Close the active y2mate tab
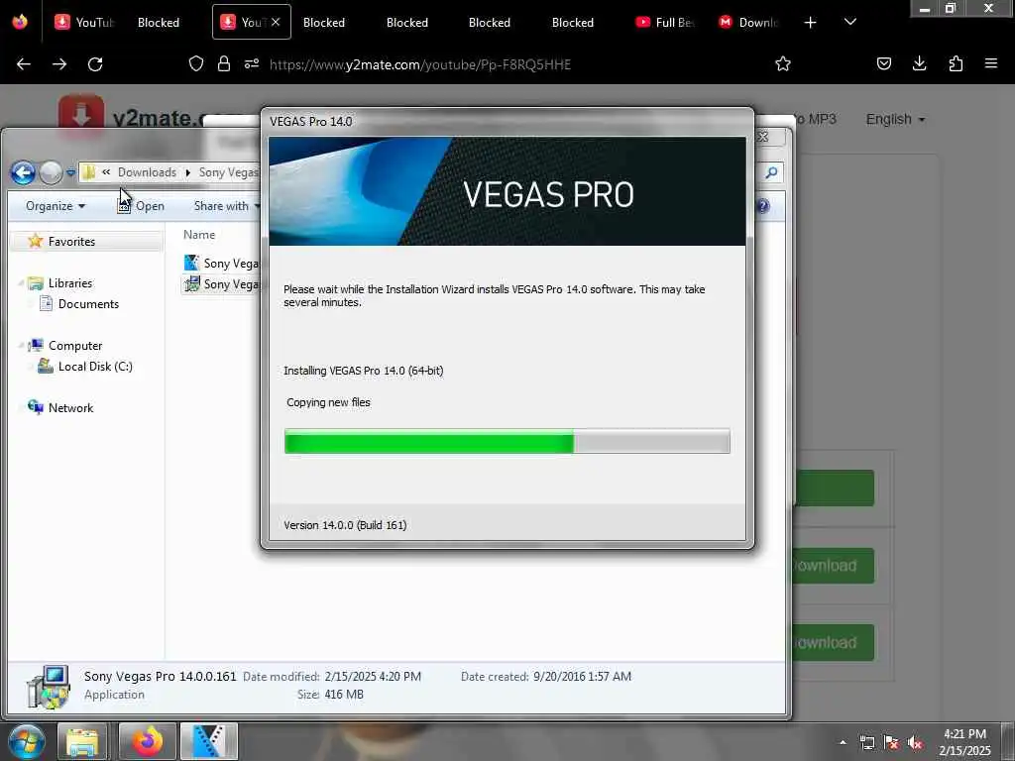The image size is (1015, 761). [276, 22]
